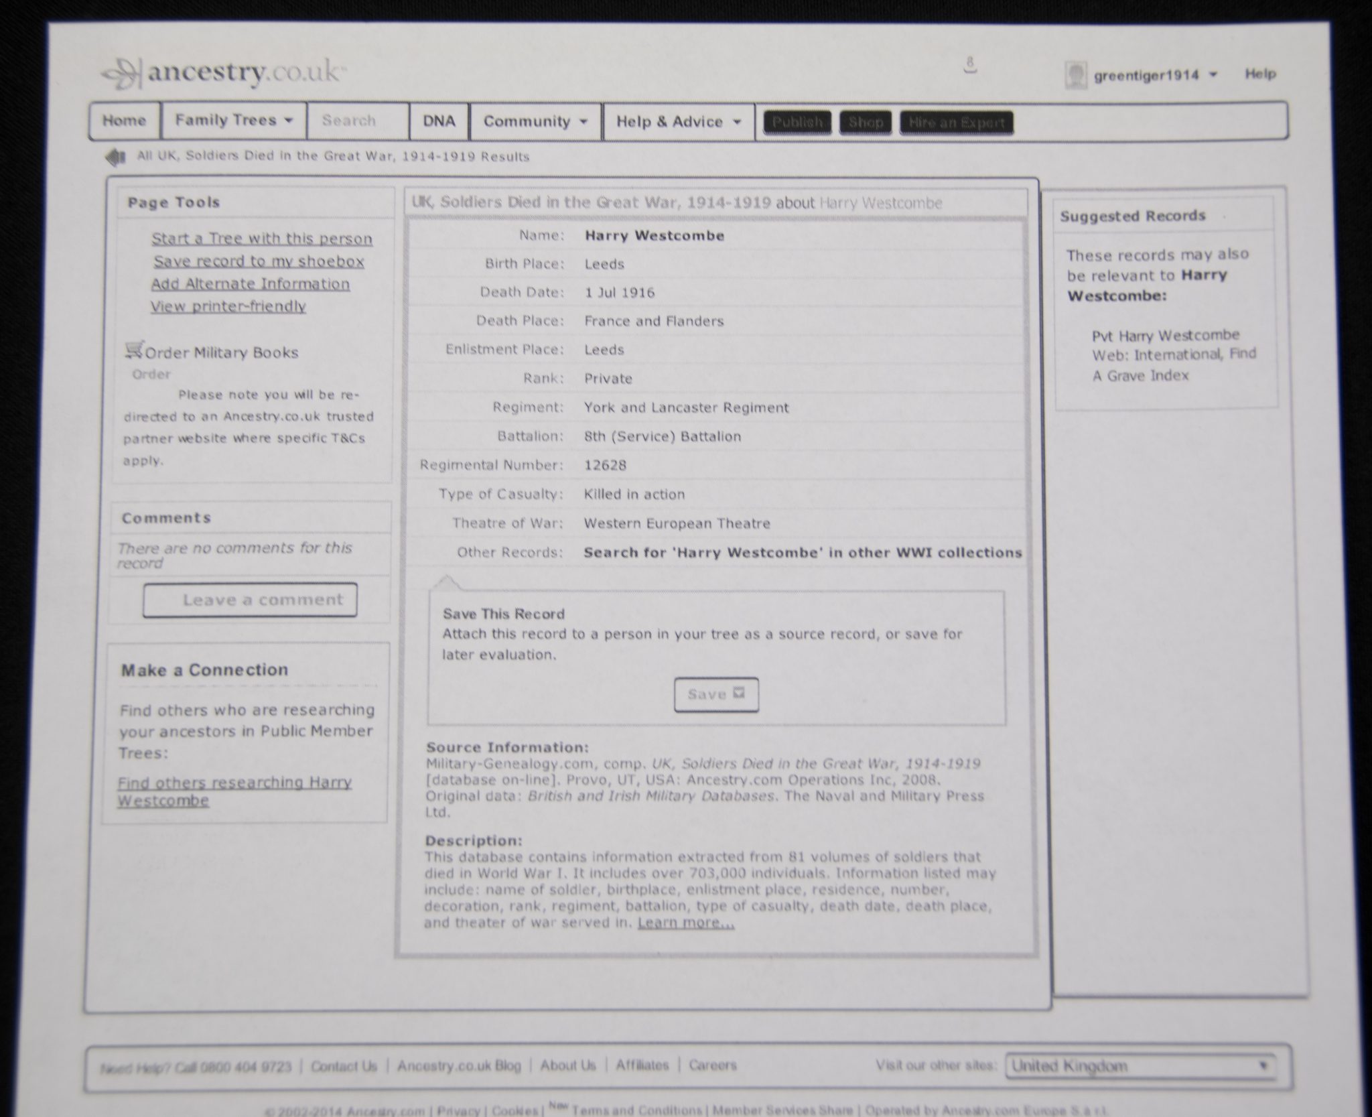Click the Save button under Save This Record
1372x1117 pixels.
(x=715, y=694)
